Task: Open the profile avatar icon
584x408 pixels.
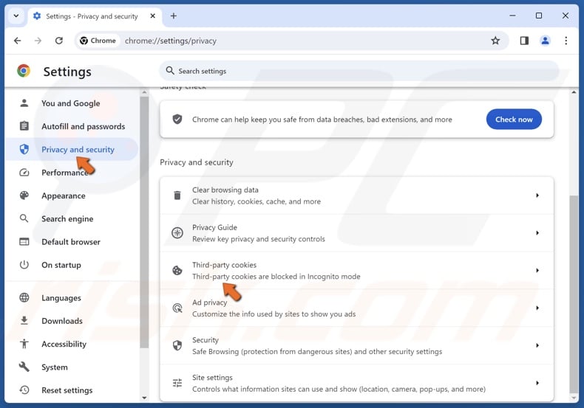Action: coord(545,41)
